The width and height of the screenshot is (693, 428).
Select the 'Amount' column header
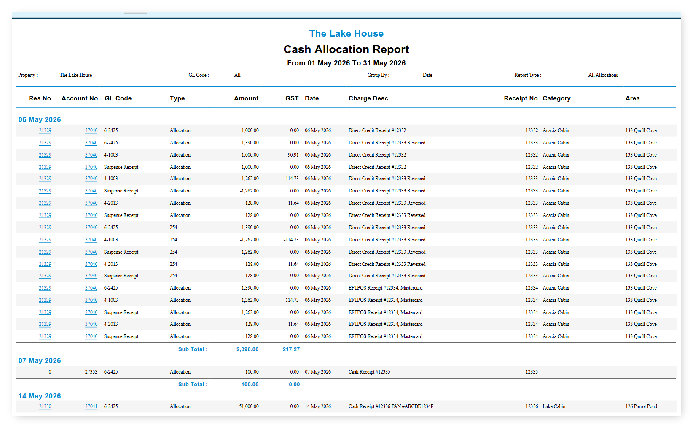pos(246,98)
